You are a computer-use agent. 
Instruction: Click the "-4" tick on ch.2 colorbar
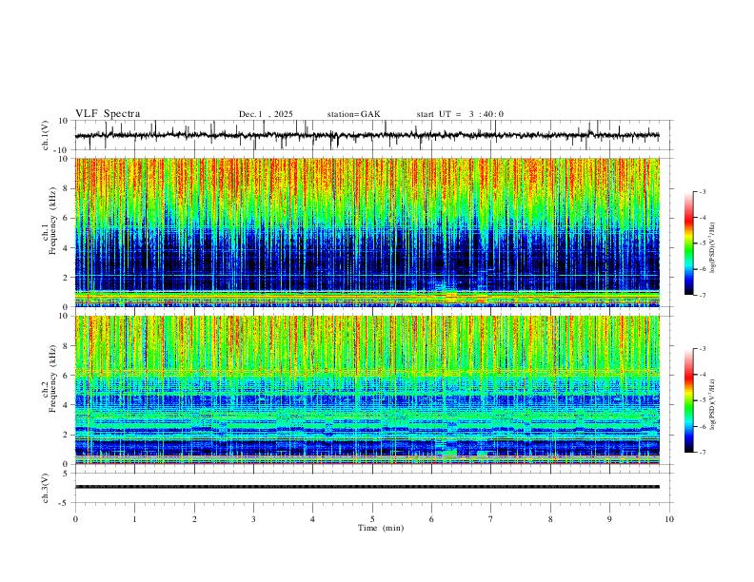pyautogui.click(x=702, y=374)
